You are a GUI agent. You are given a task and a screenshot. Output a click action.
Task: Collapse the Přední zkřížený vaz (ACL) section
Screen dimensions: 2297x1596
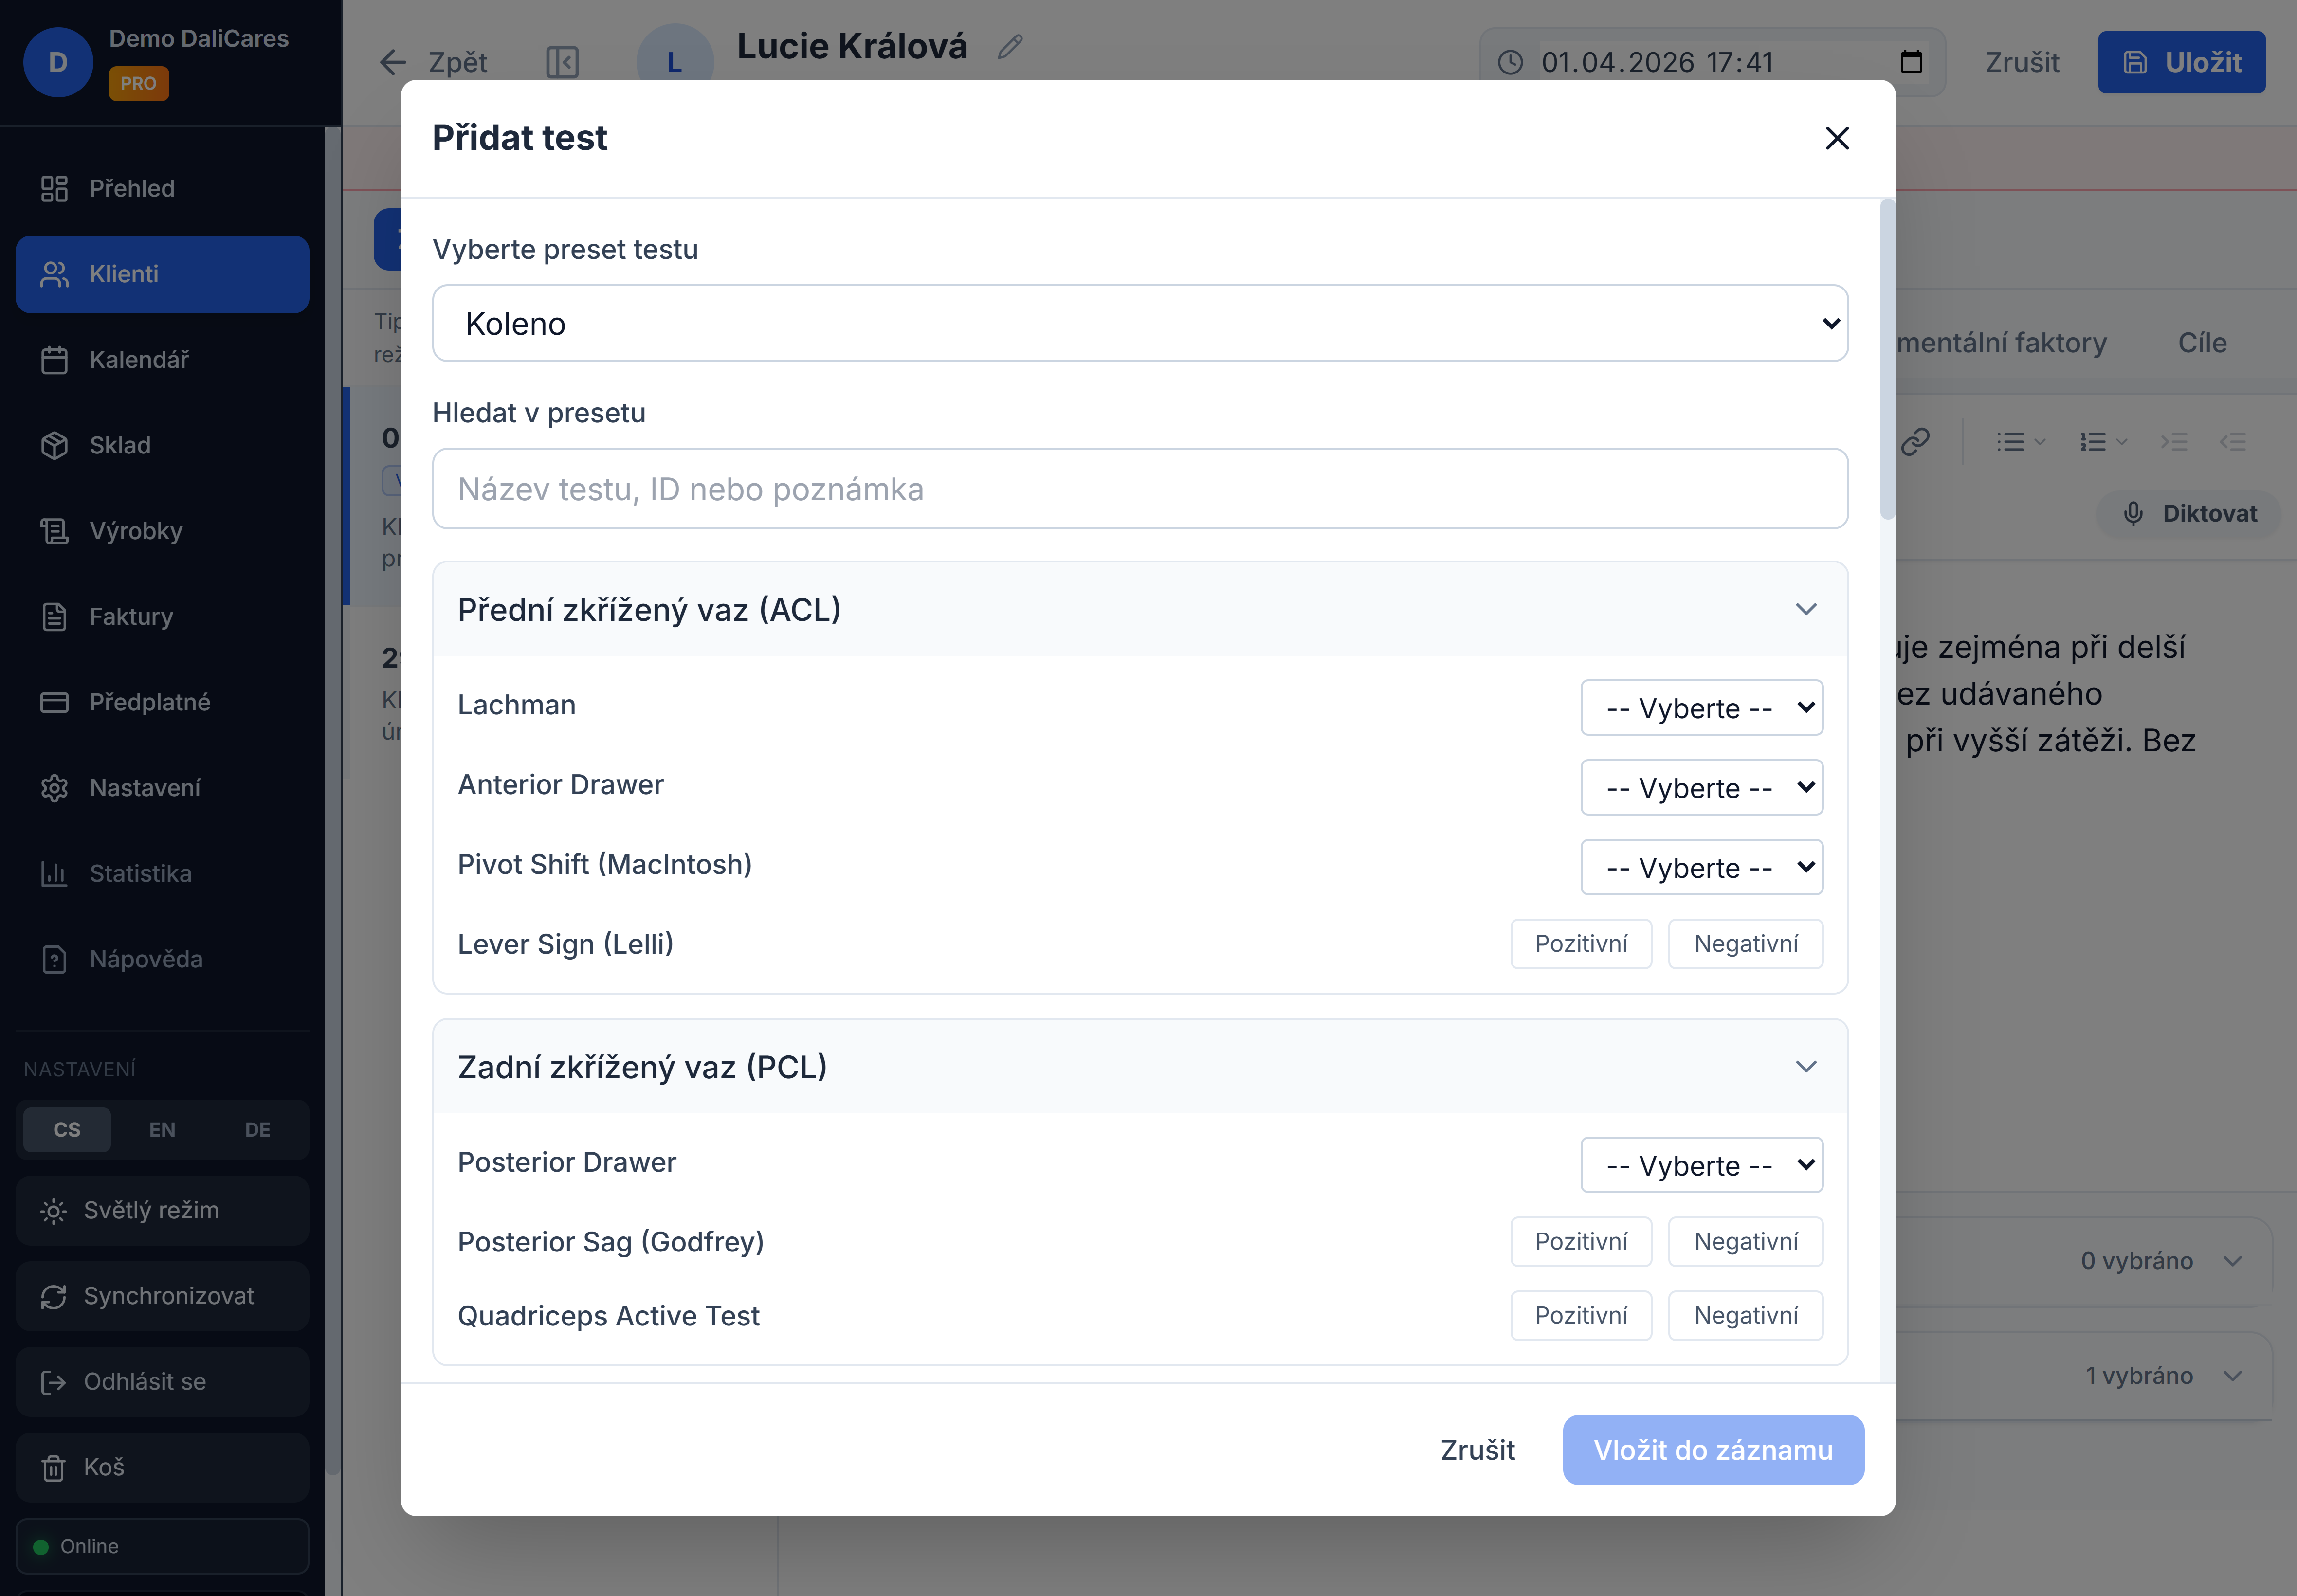pyautogui.click(x=1805, y=610)
